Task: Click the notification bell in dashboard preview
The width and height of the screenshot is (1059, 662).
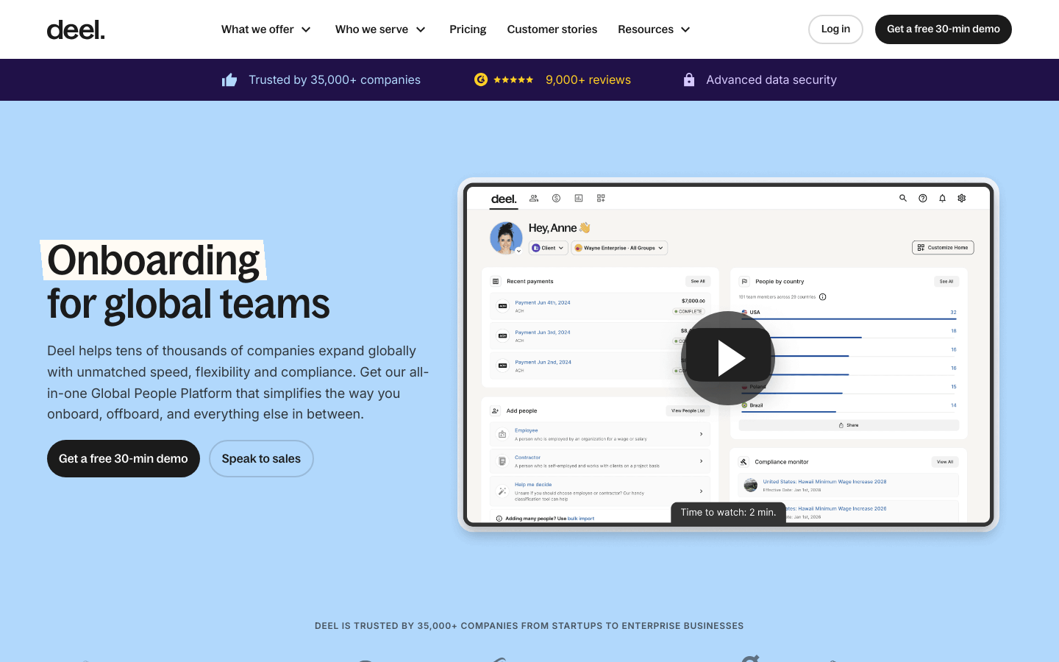Action: click(x=942, y=199)
